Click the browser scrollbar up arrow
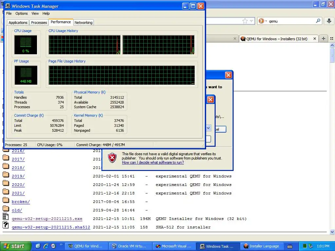335x251 pixels. (x=332, y=45)
